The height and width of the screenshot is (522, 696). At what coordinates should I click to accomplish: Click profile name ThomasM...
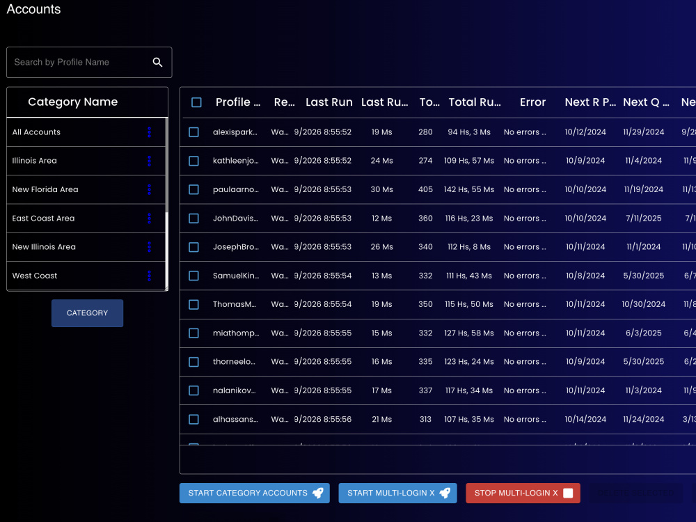[x=235, y=304]
